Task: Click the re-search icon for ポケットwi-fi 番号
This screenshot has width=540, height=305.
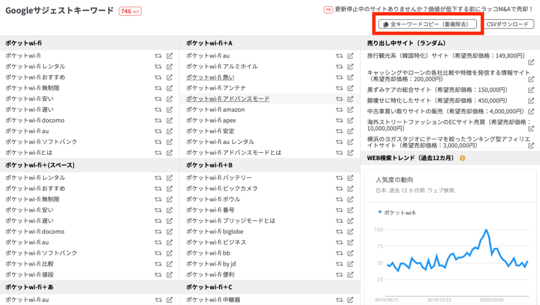Action: click(x=339, y=210)
